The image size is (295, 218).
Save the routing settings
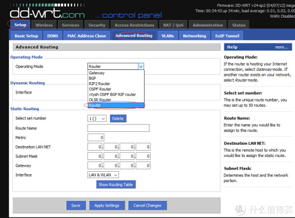click(x=76, y=205)
